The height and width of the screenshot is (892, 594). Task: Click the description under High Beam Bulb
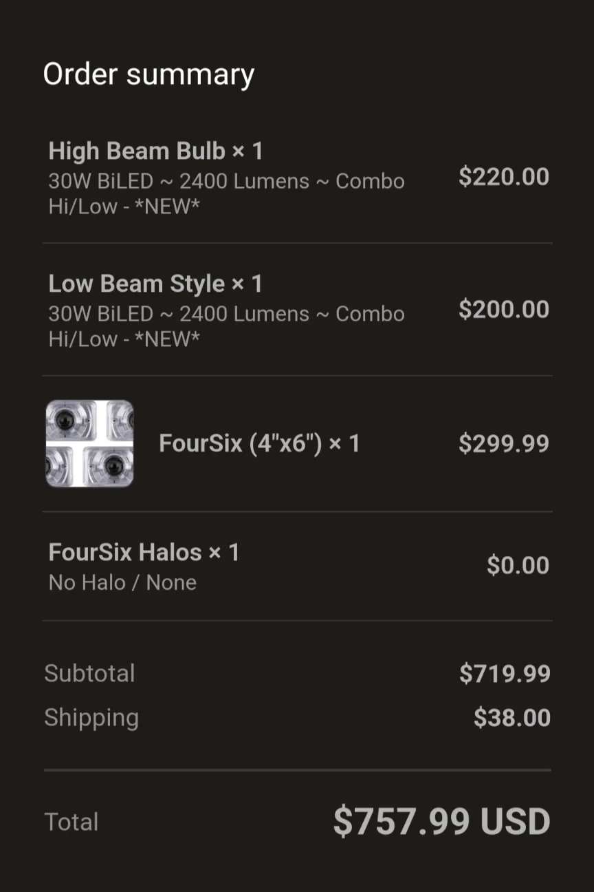pyautogui.click(x=226, y=193)
